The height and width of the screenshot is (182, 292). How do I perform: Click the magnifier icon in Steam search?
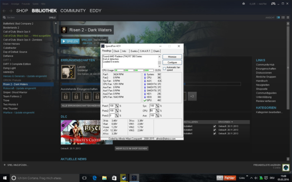(4, 17)
